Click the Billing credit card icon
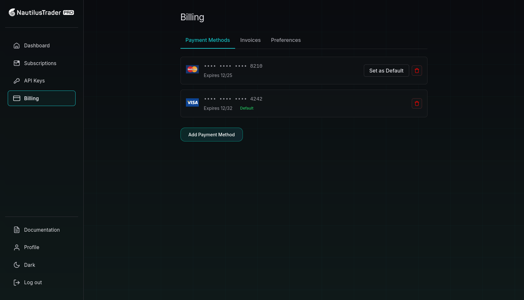 (x=17, y=98)
